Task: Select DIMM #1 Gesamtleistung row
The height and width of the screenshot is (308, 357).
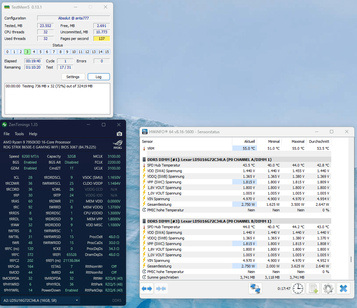Action: click(236, 204)
